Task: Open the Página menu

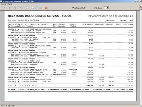Action: [x=10, y=4]
